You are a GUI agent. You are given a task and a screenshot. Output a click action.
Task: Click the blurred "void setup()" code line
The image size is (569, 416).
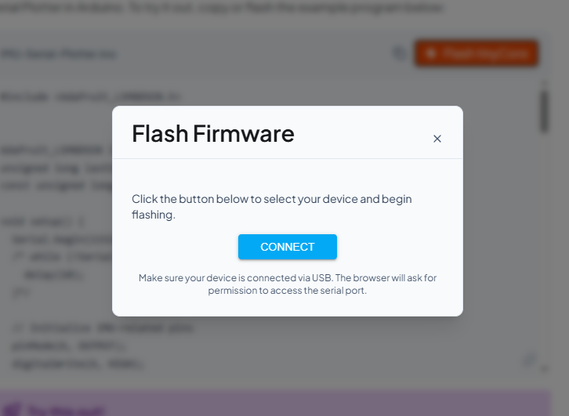[37, 221]
